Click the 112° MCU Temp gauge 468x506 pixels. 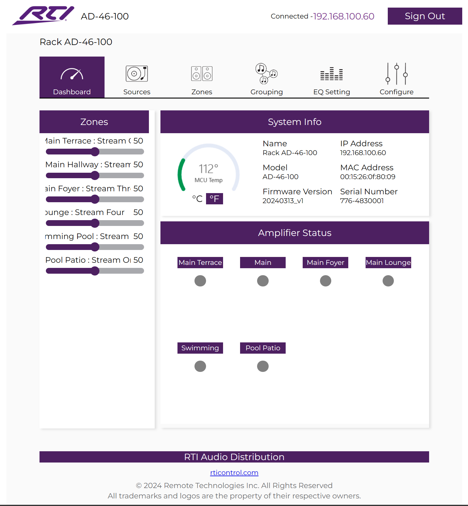pos(208,168)
